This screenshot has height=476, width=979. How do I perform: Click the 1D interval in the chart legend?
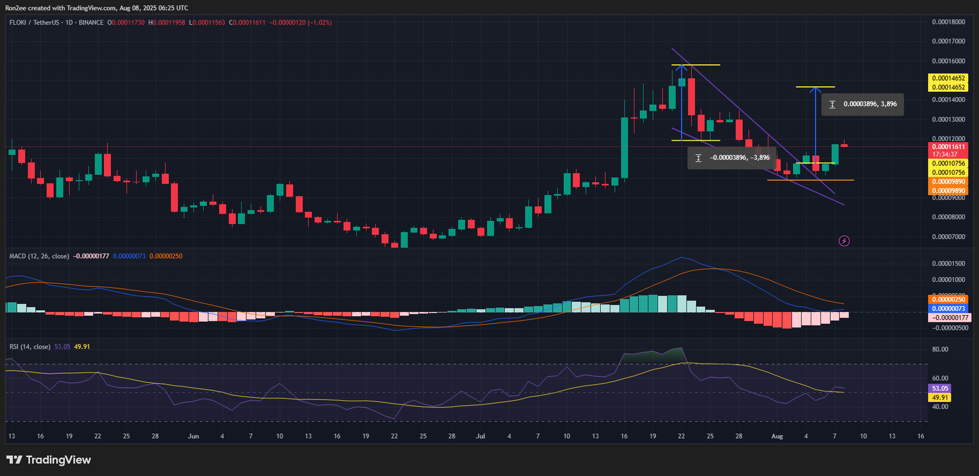pyautogui.click(x=69, y=23)
